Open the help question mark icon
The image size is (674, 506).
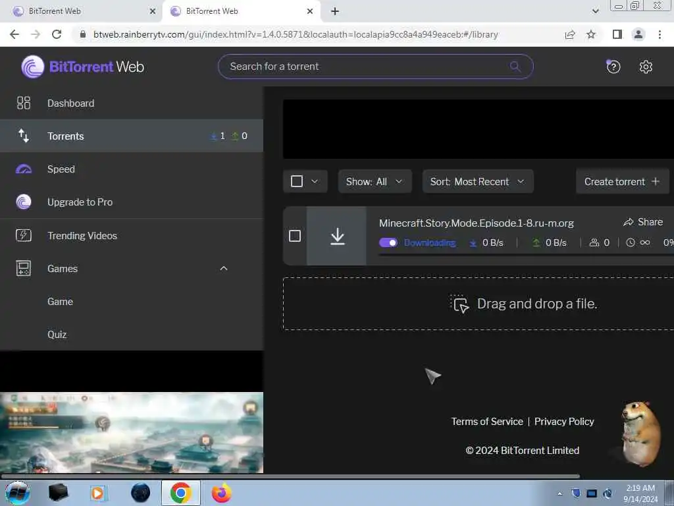[x=613, y=67]
